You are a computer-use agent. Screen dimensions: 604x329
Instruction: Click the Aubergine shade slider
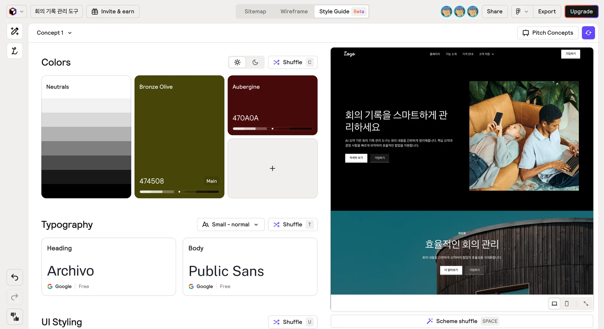(272, 129)
